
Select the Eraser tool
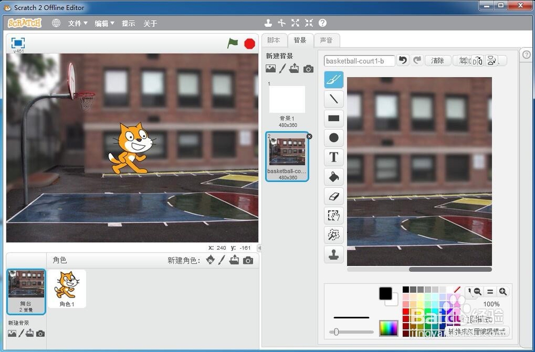(333, 196)
